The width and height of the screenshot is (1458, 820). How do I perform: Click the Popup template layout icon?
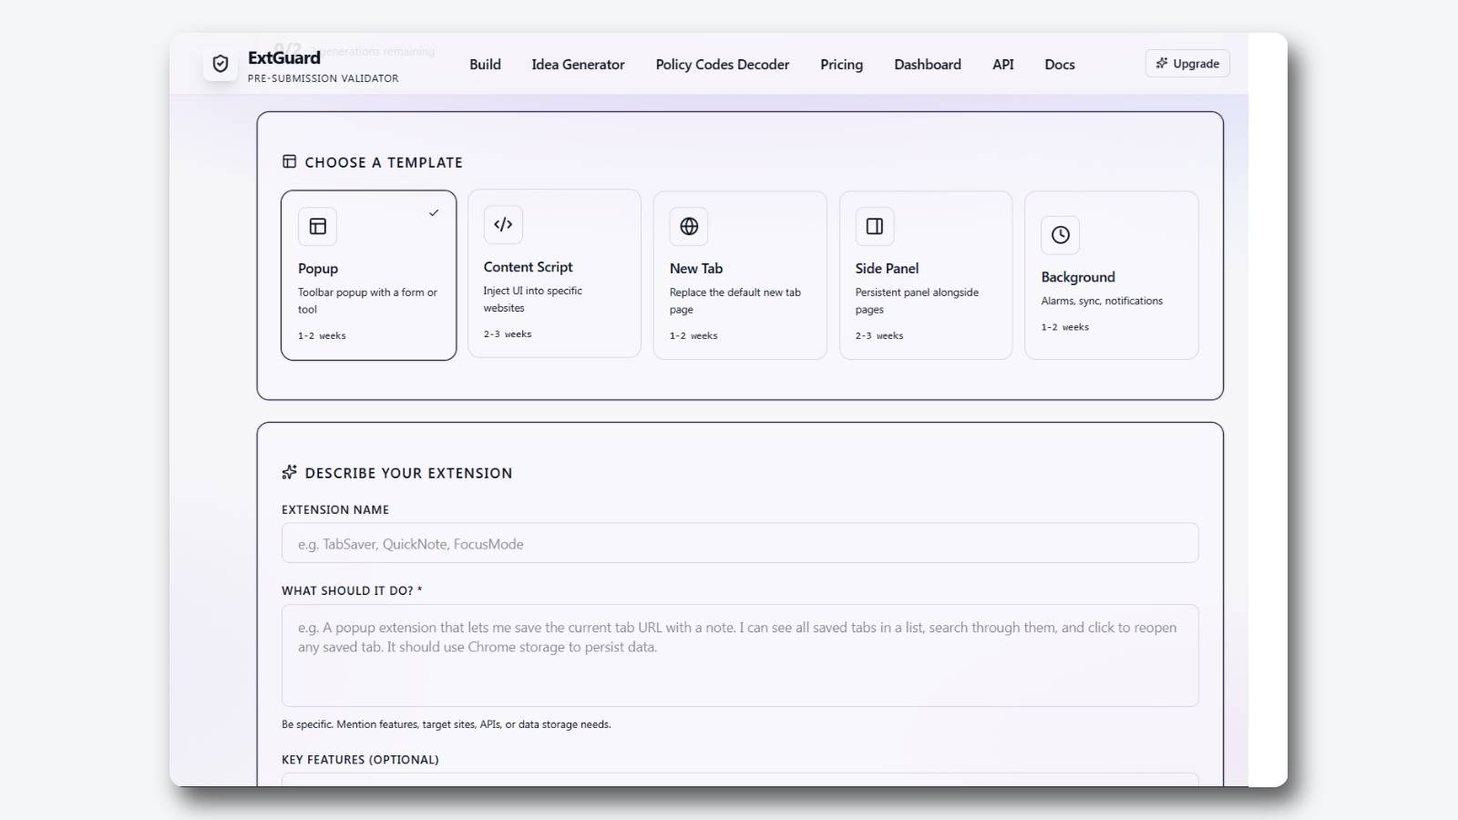point(317,227)
